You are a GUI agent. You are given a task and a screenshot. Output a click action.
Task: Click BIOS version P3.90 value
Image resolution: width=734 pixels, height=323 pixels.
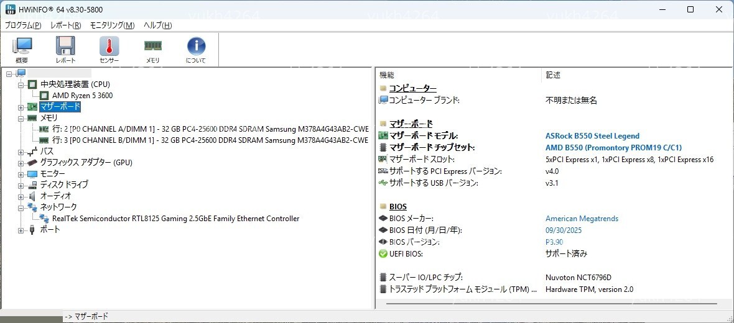pos(554,242)
